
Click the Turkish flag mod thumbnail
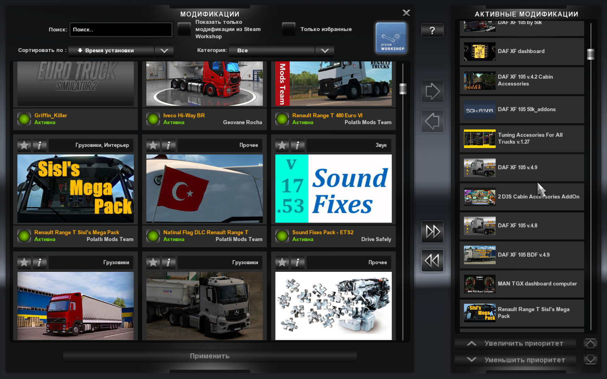[x=205, y=189]
